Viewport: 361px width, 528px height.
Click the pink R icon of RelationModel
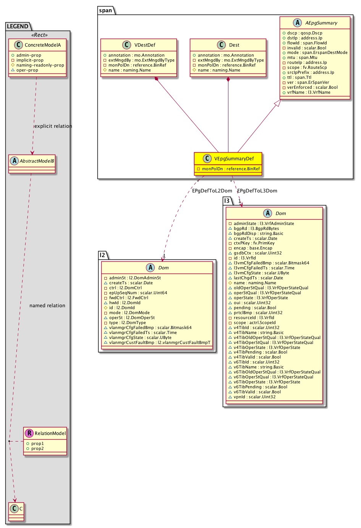tap(29, 433)
